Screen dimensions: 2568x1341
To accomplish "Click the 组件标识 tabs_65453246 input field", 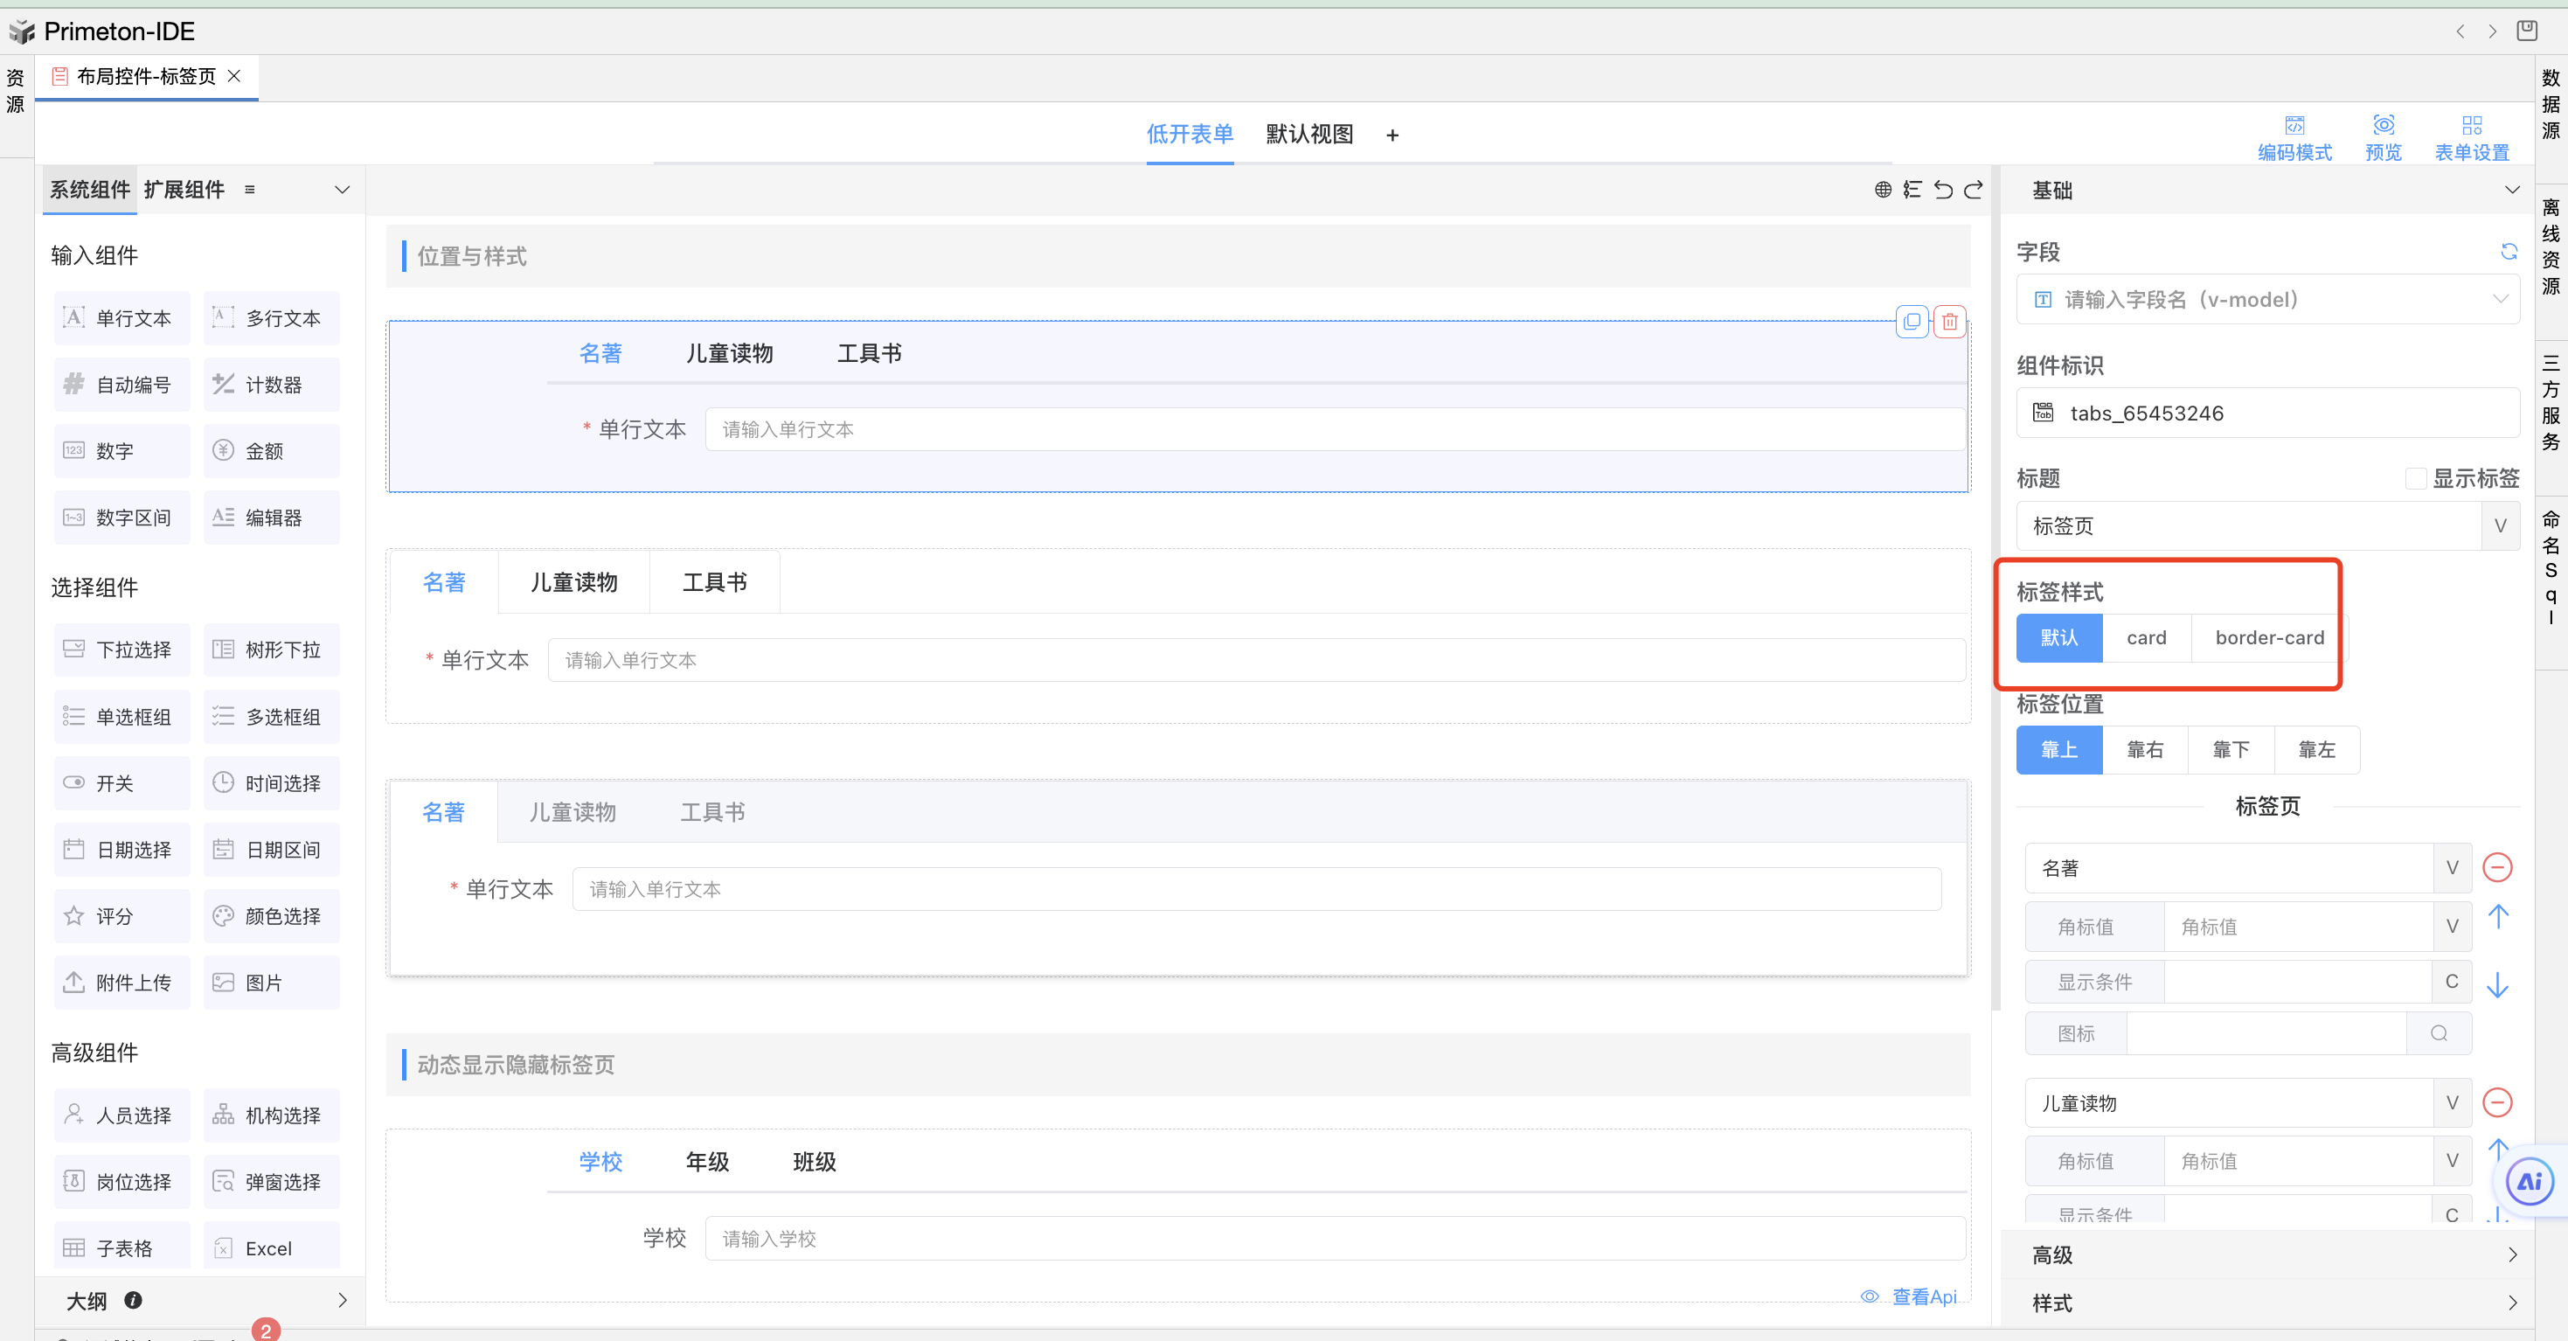I will [2267, 413].
